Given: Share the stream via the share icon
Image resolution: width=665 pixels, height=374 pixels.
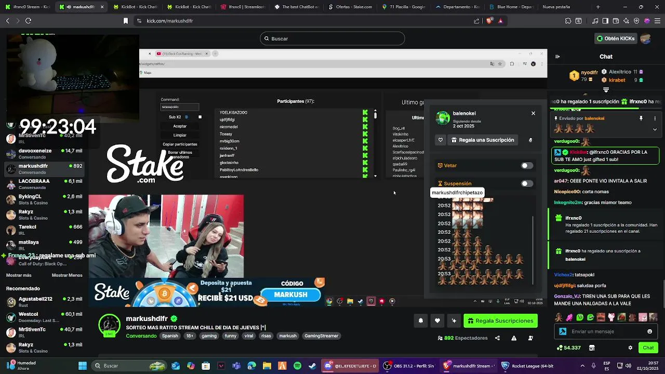Looking at the screenshot, I should [497, 338].
